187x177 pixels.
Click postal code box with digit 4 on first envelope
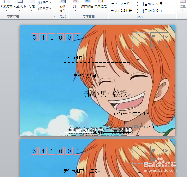43,37
